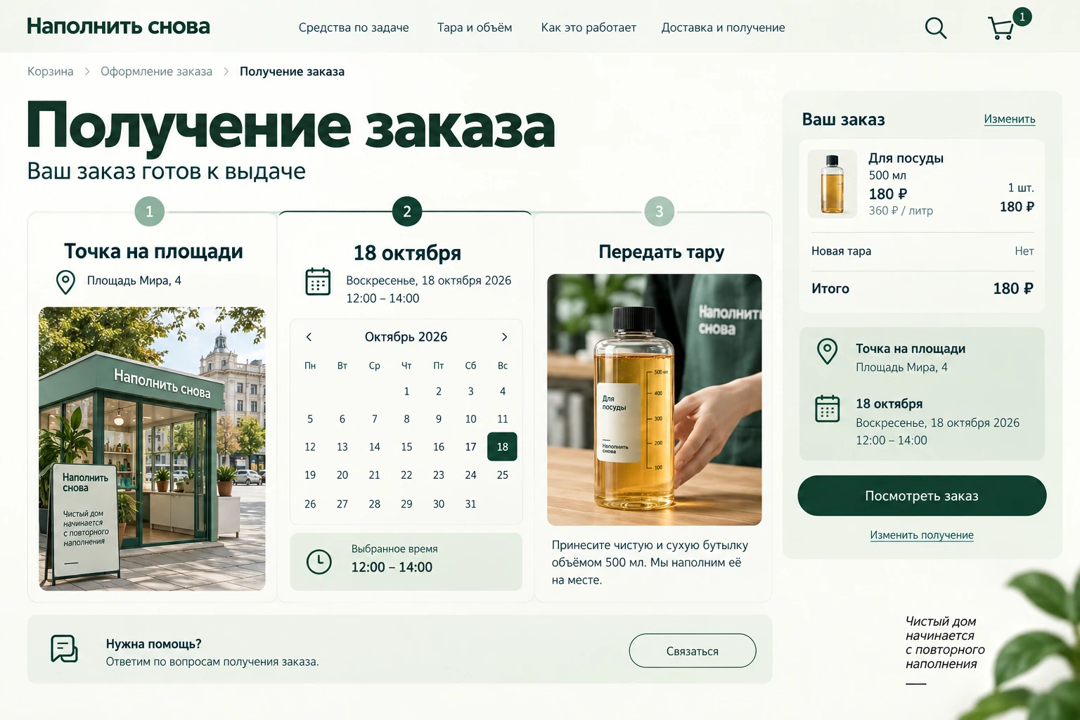The width and height of the screenshot is (1080, 720).
Task: Select October 22 in the calendar
Action: pos(406,475)
